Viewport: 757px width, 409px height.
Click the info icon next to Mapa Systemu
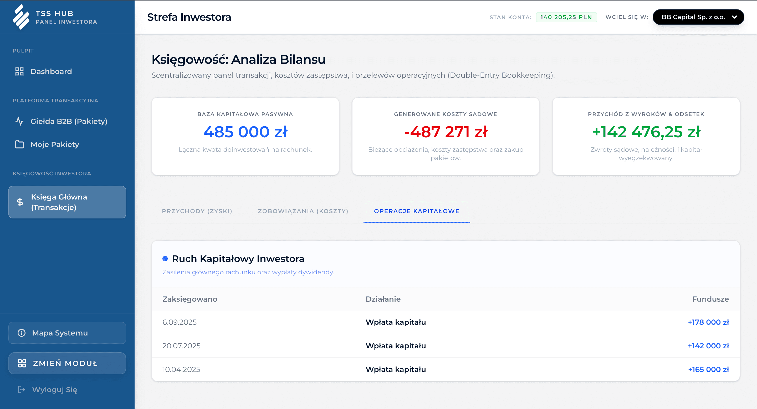click(22, 333)
